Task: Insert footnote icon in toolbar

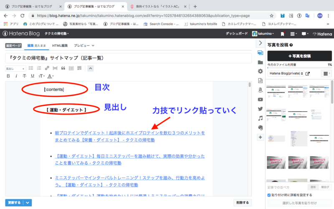Action: [79, 68]
